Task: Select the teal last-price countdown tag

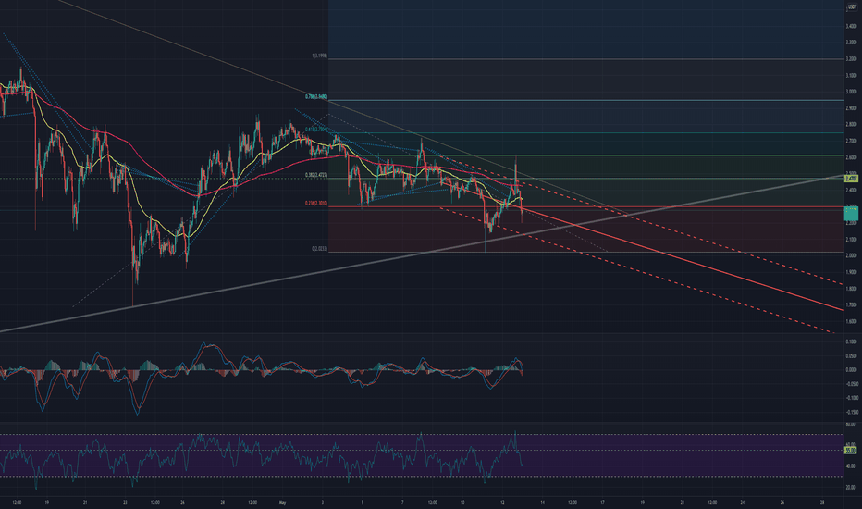Action: [851, 214]
